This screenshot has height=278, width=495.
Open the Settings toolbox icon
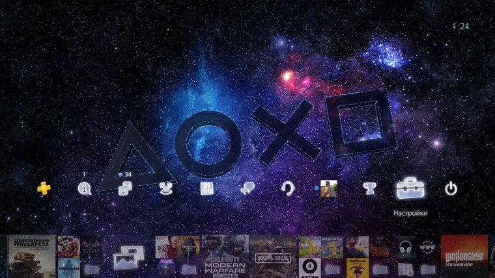click(410, 188)
